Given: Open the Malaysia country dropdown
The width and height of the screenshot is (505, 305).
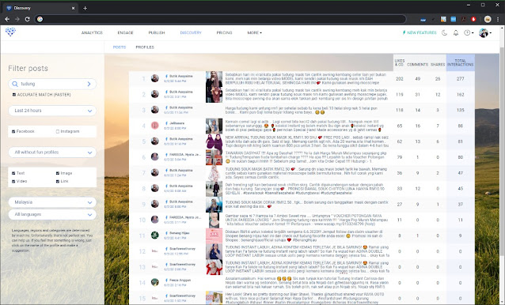Looking at the screenshot, I should pos(52,202).
